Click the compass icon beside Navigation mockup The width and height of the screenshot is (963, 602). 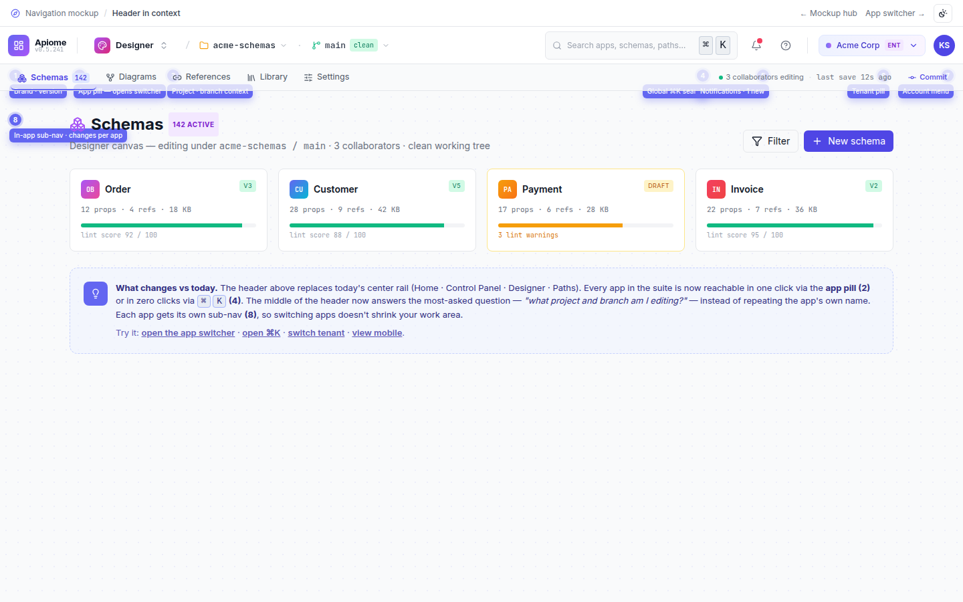coord(15,13)
